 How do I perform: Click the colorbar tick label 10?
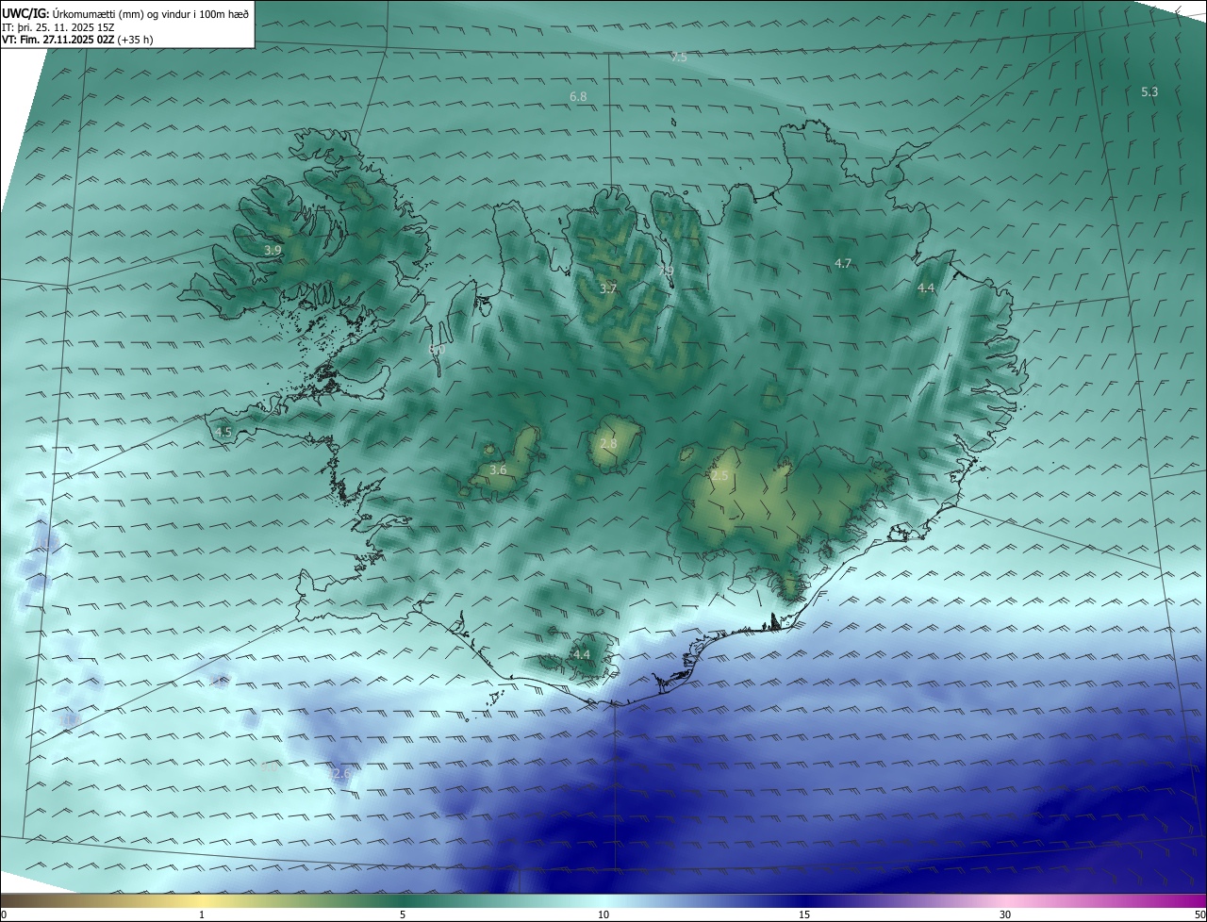(603, 914)
